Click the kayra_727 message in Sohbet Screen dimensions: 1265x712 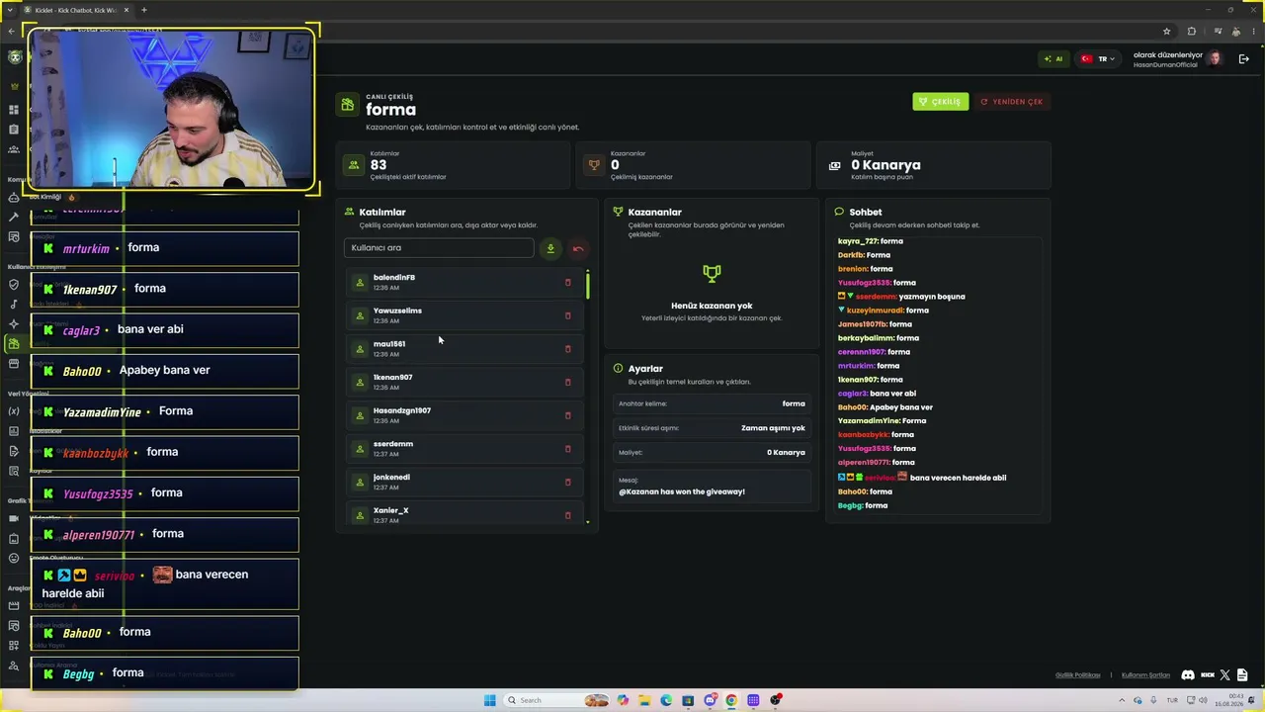(x=871, y=241)
